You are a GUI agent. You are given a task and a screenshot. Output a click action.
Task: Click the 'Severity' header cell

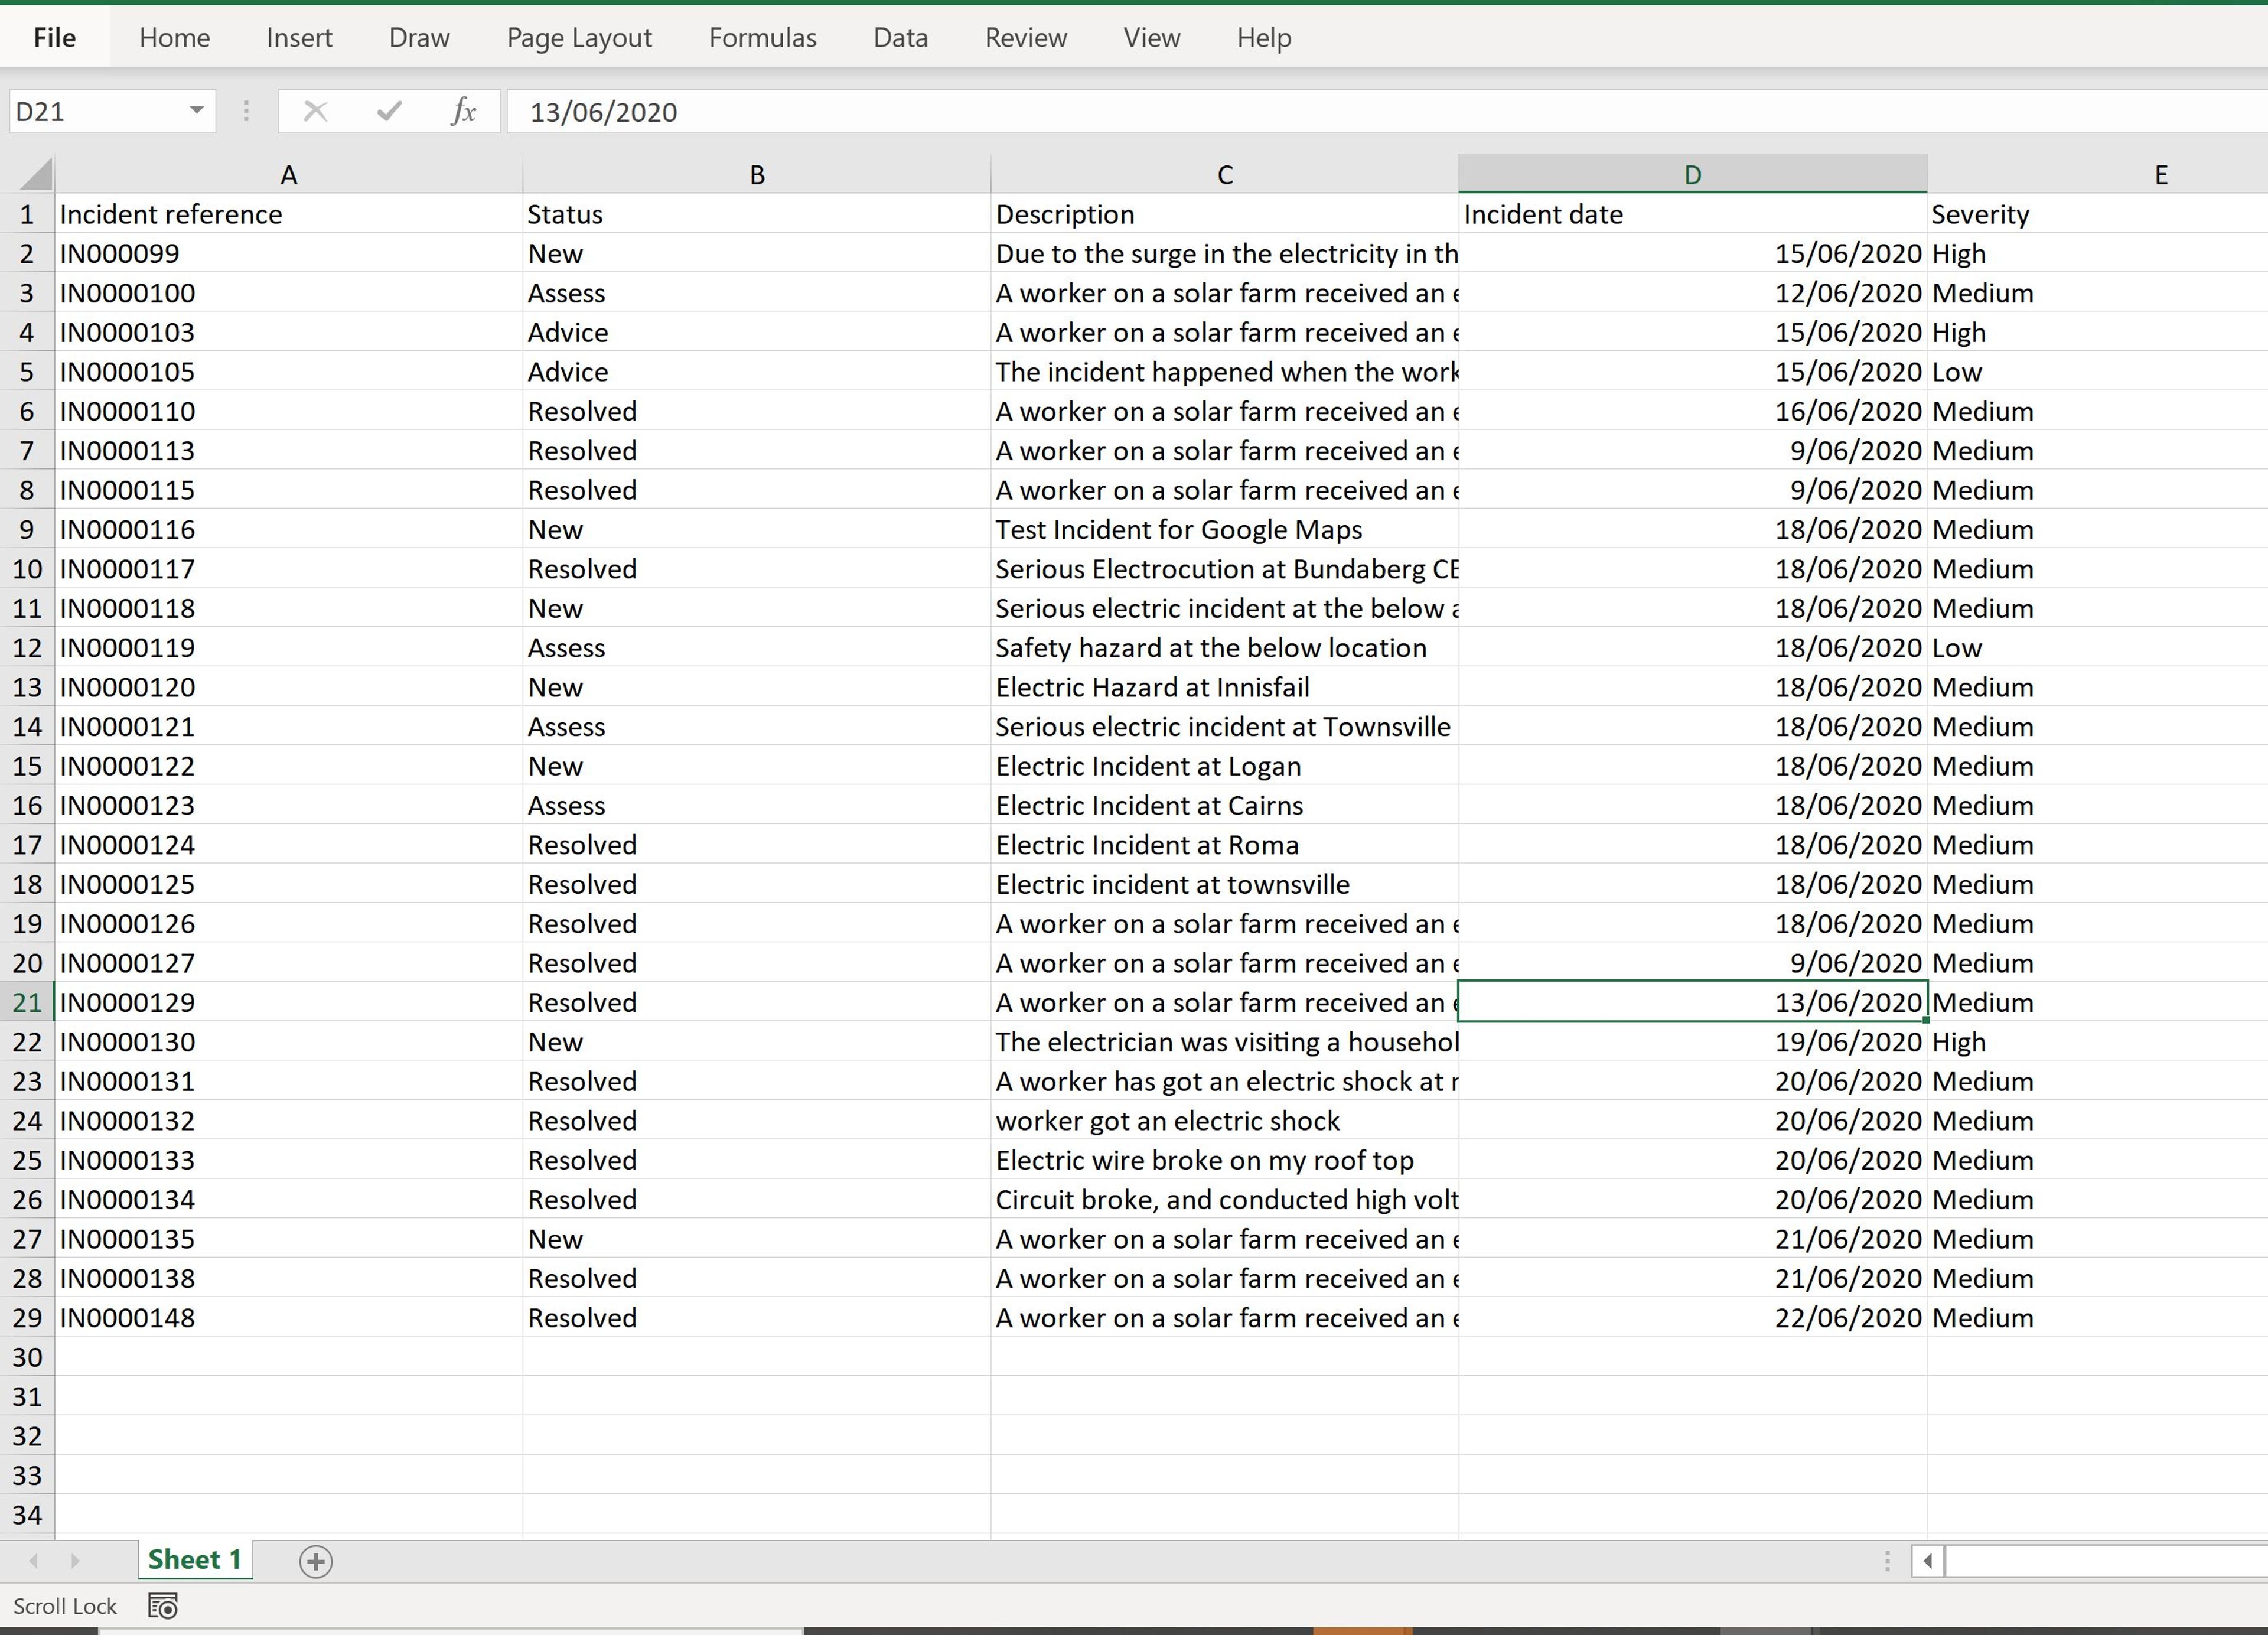pos(2098,214)
